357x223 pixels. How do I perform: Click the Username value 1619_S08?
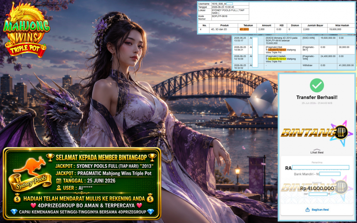pyautogui.click(x=222, y=4)
